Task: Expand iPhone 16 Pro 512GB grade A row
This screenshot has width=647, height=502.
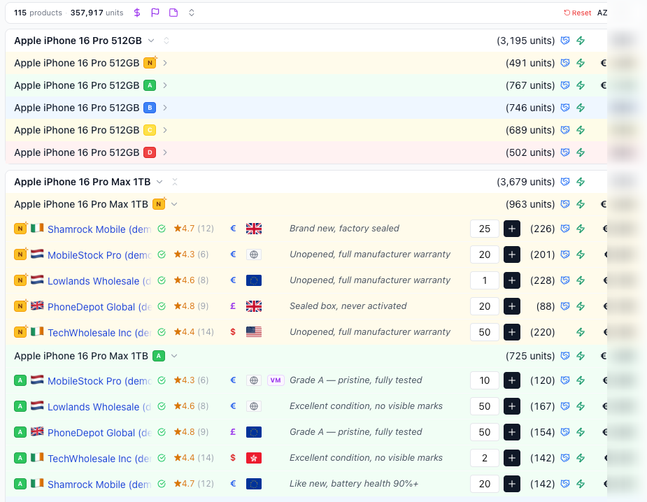Action: point(165,85)
